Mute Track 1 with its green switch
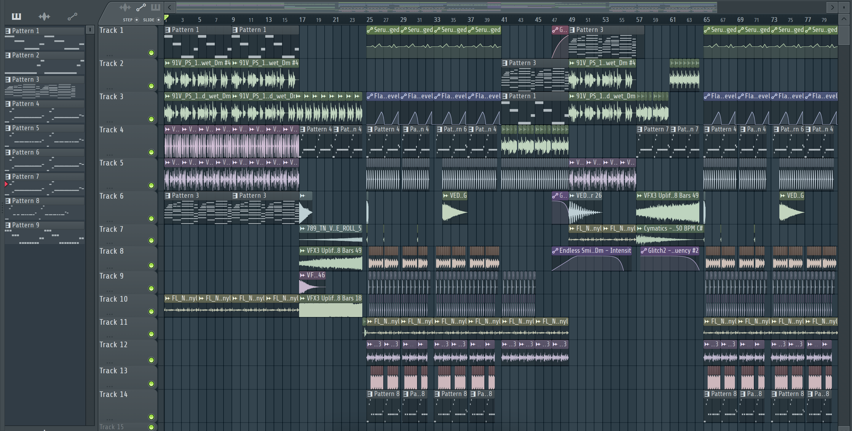The width and height of the screenshot is (852, 431). coord(151,53)
